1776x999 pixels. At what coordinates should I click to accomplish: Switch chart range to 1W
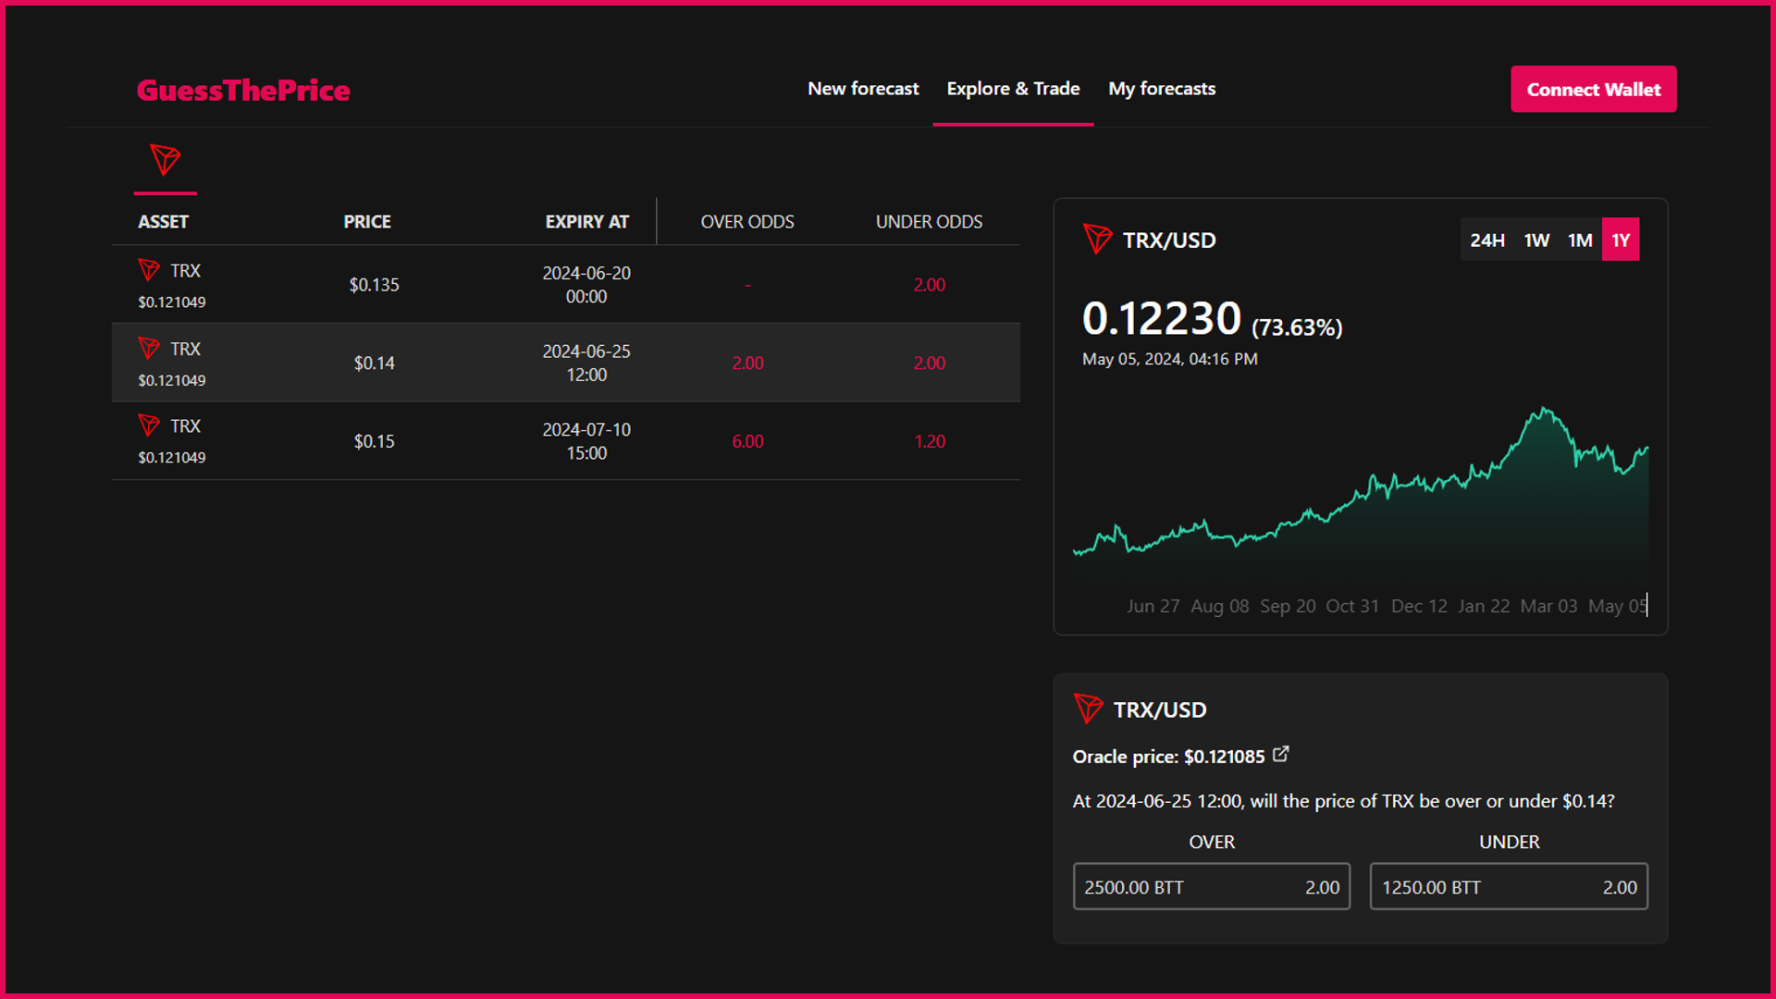1536,240
